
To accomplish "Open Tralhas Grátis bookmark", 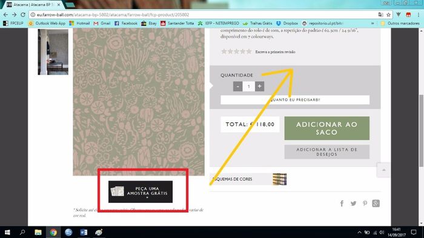I will (257, 23).
